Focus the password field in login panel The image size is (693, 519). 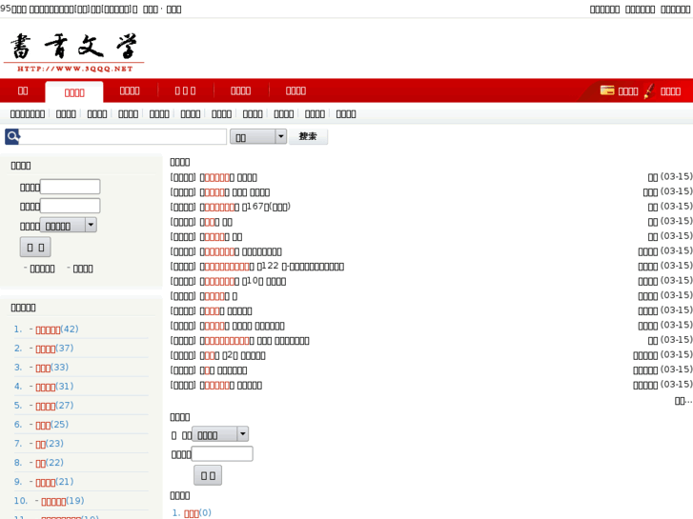click(x=71, y=206)
